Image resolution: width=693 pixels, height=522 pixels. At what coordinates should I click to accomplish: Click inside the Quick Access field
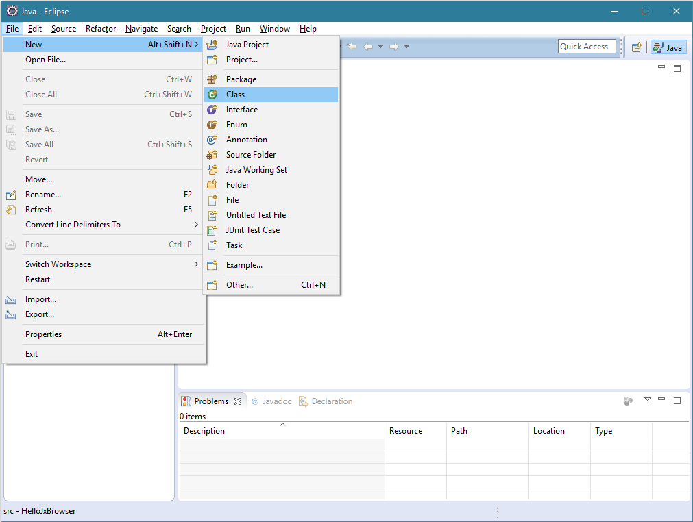click(x=586, y=46)
